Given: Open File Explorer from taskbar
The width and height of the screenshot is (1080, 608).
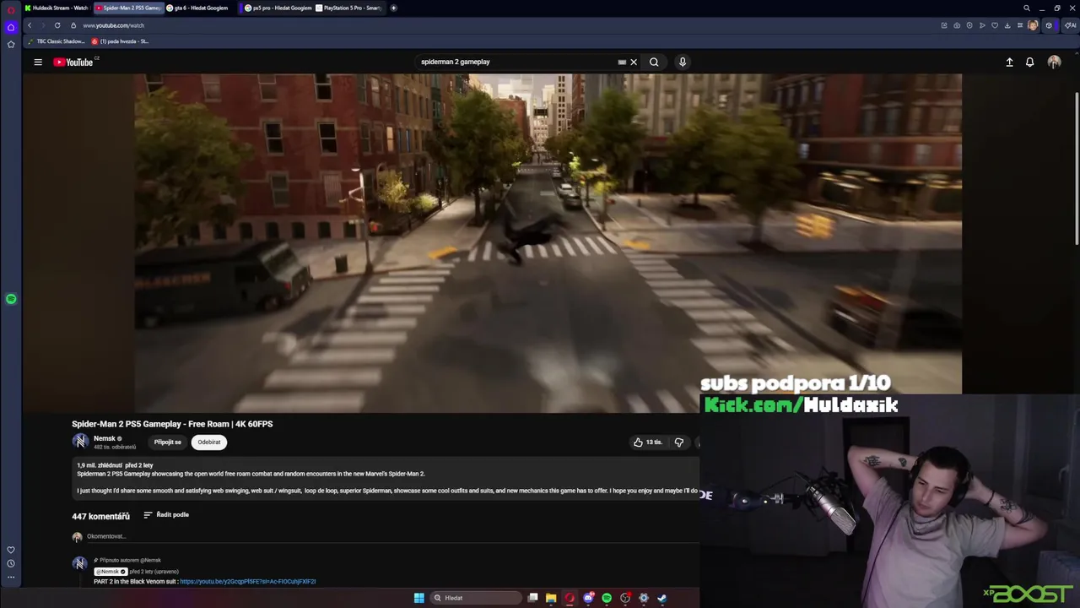Looking at the screenshot, I should (x=551, y=598).
